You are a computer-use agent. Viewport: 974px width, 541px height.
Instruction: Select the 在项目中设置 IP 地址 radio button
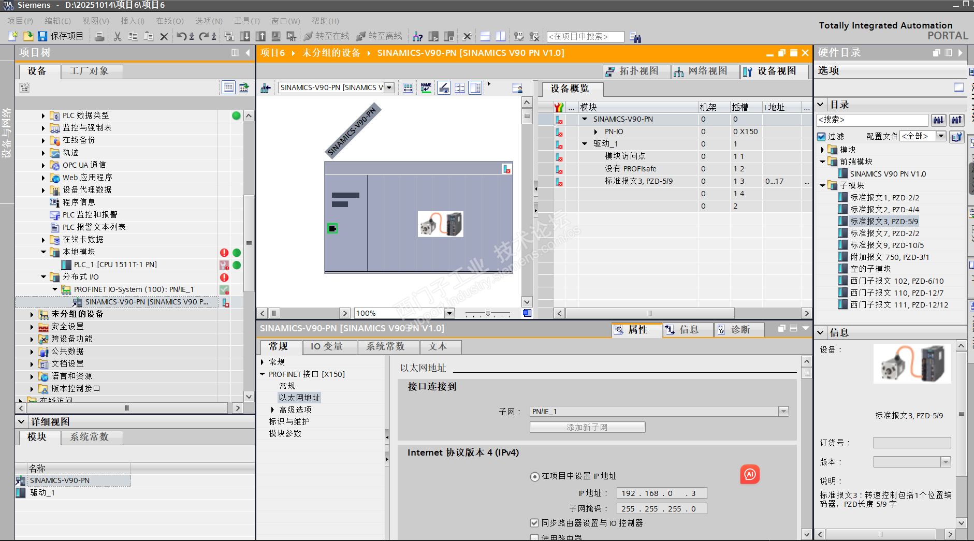tap(535, 476)
